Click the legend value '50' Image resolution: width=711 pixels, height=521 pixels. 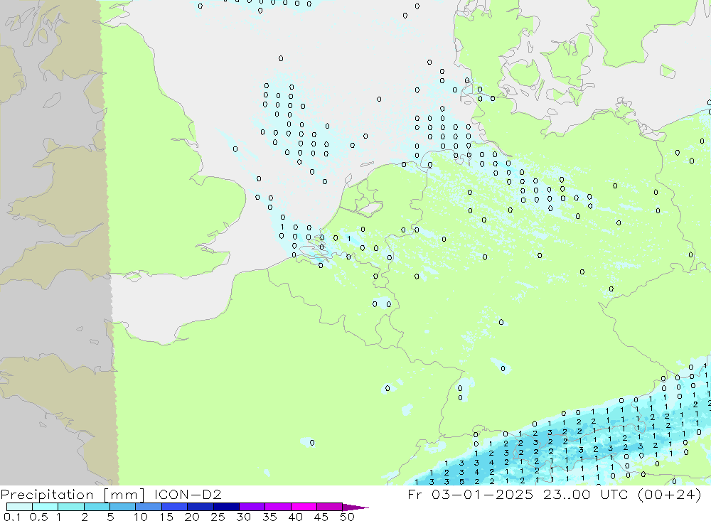click(347, 517)
